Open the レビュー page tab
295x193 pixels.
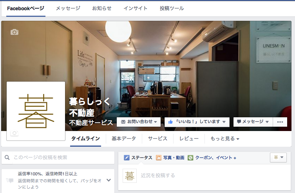point(189,139)
